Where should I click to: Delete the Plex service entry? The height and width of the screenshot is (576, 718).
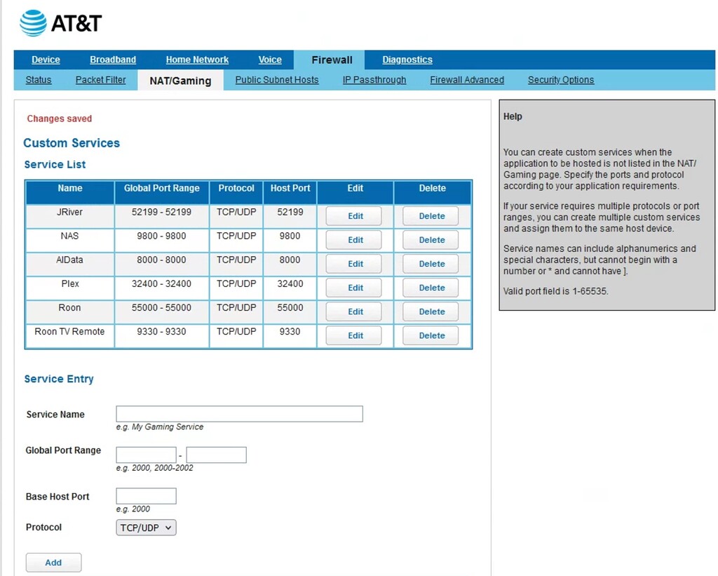coord(430,287)
